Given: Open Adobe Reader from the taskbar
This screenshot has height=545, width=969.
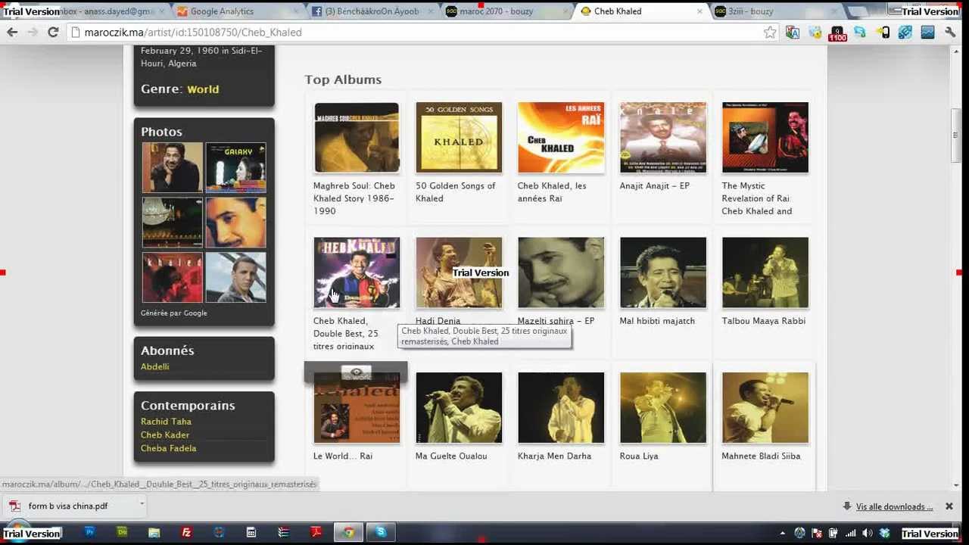Looking at the screenshot, I should pyautogui.click(x=316, y=533).
